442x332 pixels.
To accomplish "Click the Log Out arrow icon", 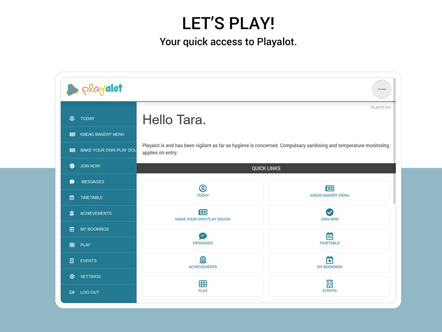I will pos(72,293).
